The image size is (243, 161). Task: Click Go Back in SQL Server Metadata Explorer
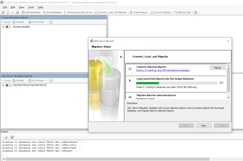coord(19,80)
